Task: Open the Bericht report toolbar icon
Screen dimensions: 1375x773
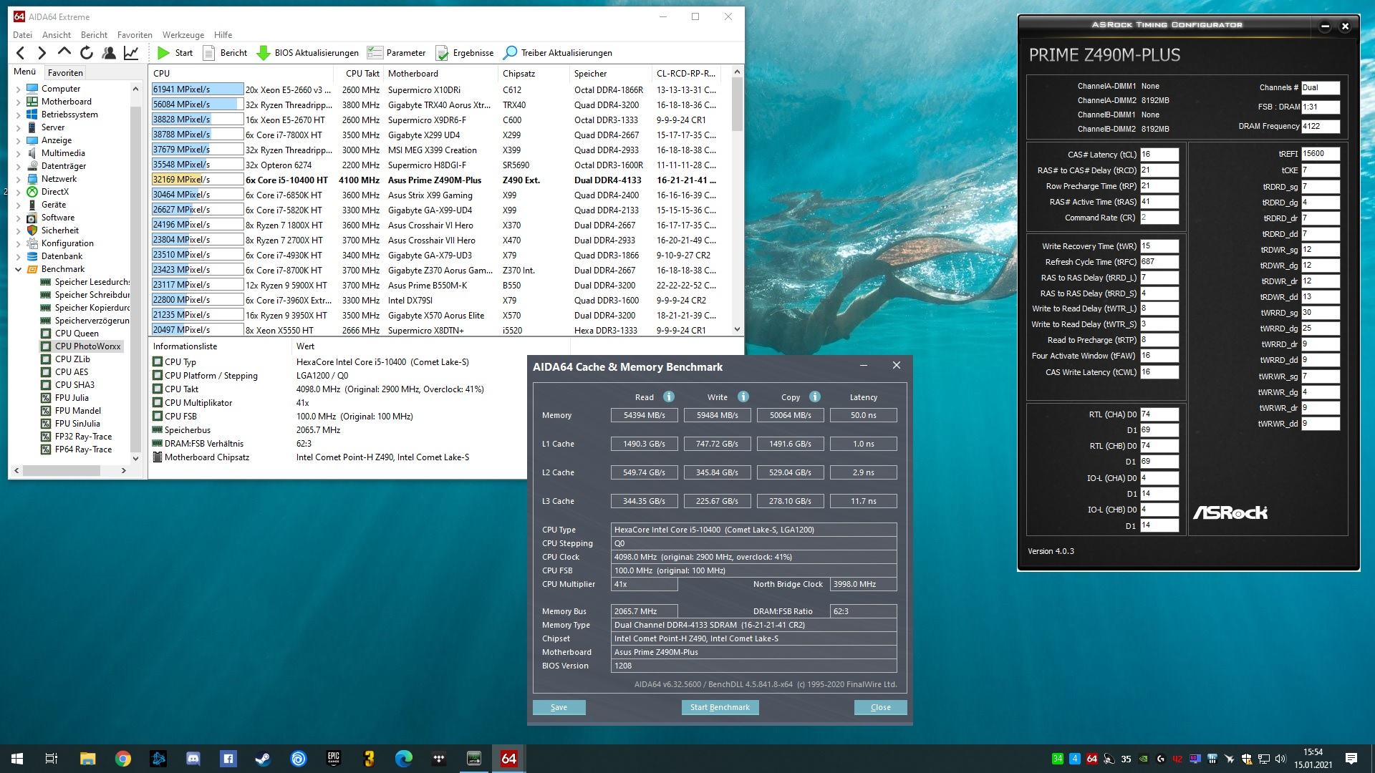Action: (209, 53)
